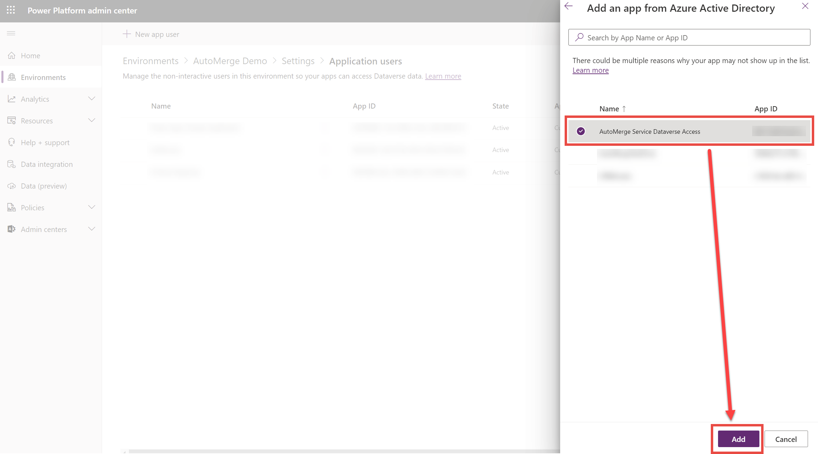Expand the Policies menu chevron
818x454 pixels.
pos(92,207)
